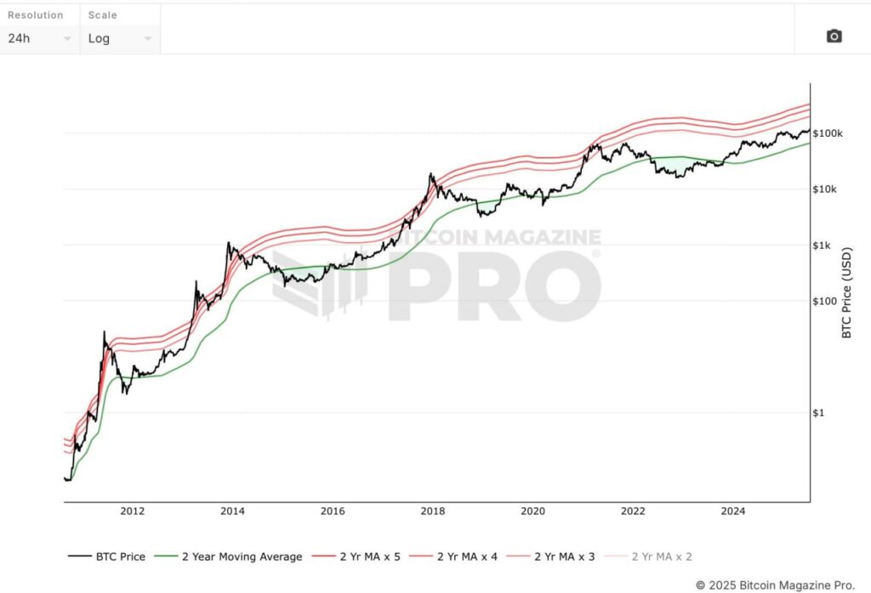Click the $100k label on the price axis
Viewport: 871px width, 593px height.
coord(828,133)
